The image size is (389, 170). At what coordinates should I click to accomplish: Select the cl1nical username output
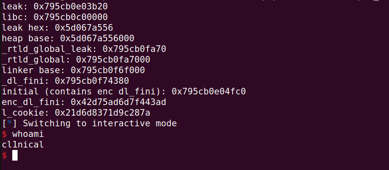pyautogui.click(x=23, y=144)
